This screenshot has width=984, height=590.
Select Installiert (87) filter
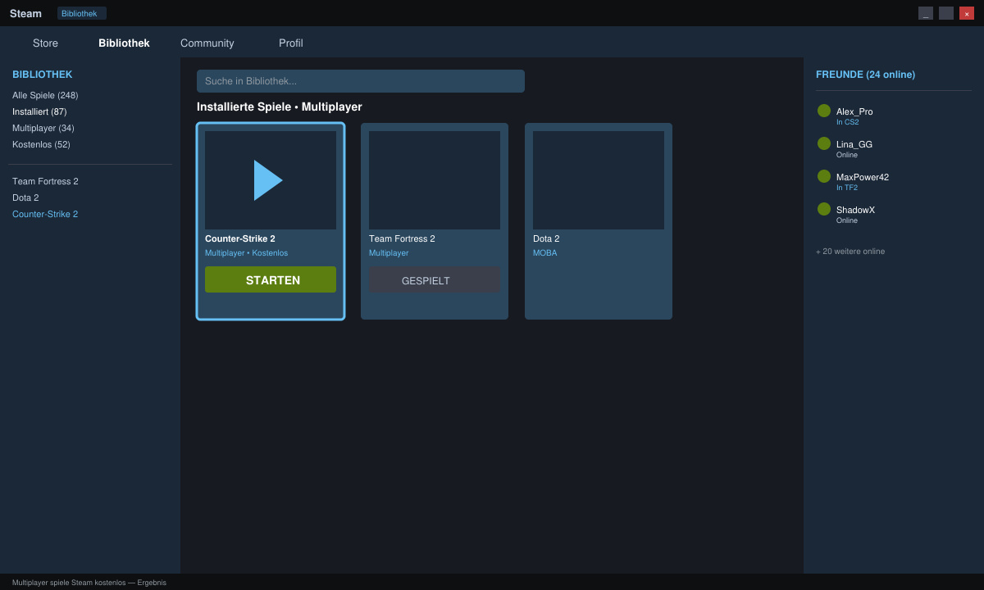coord(39,111)
